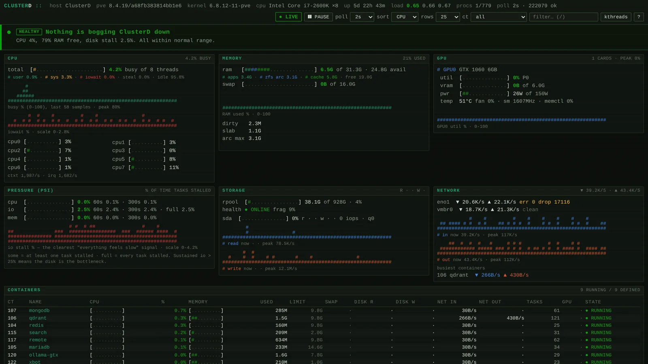Click the vmbr0 download arrow icon

461,210
